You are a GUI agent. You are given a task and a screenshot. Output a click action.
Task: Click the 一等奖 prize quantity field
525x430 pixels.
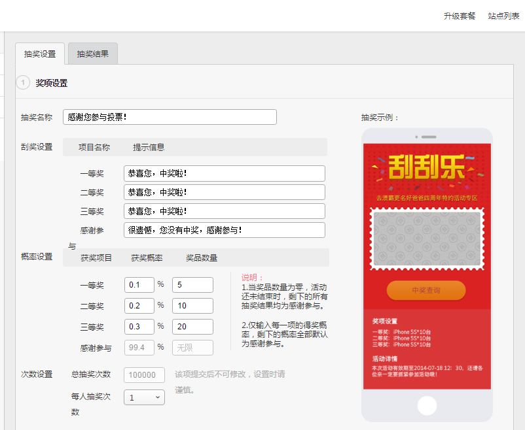point(192,285)
